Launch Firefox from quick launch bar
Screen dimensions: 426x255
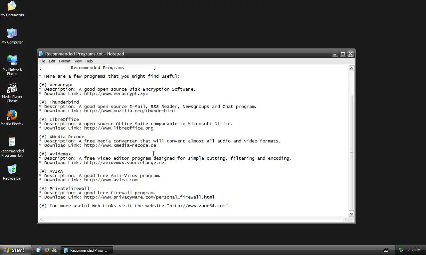(x=47, y=250)
